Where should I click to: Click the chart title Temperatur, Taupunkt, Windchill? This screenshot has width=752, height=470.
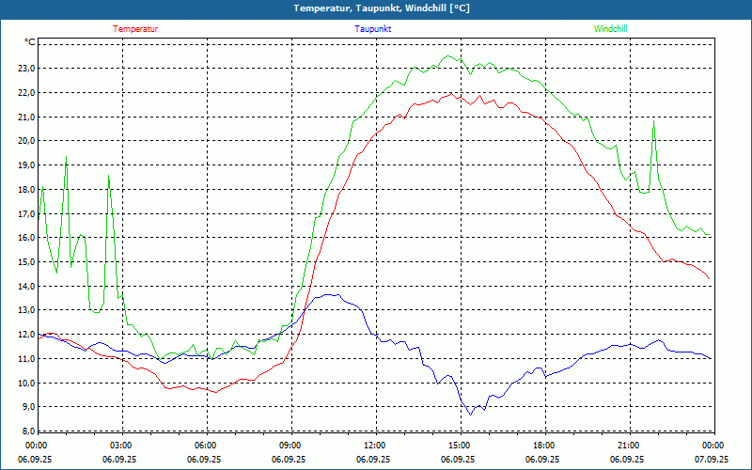[382, 8]
